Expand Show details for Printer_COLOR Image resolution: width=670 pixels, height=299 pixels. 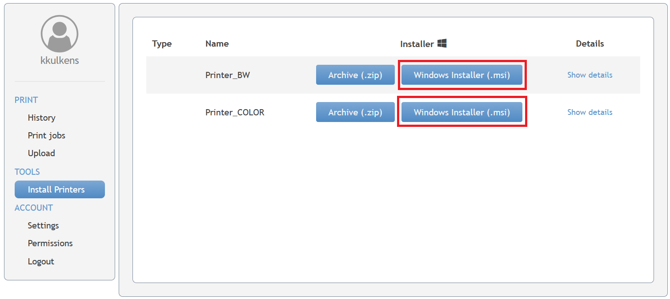[x=590, y=112]
